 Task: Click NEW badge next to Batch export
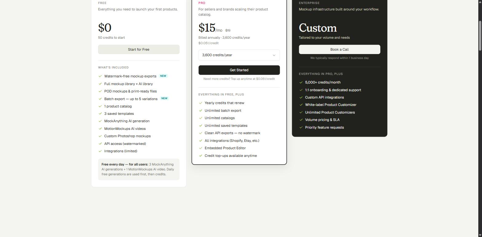tap(164, 99)
